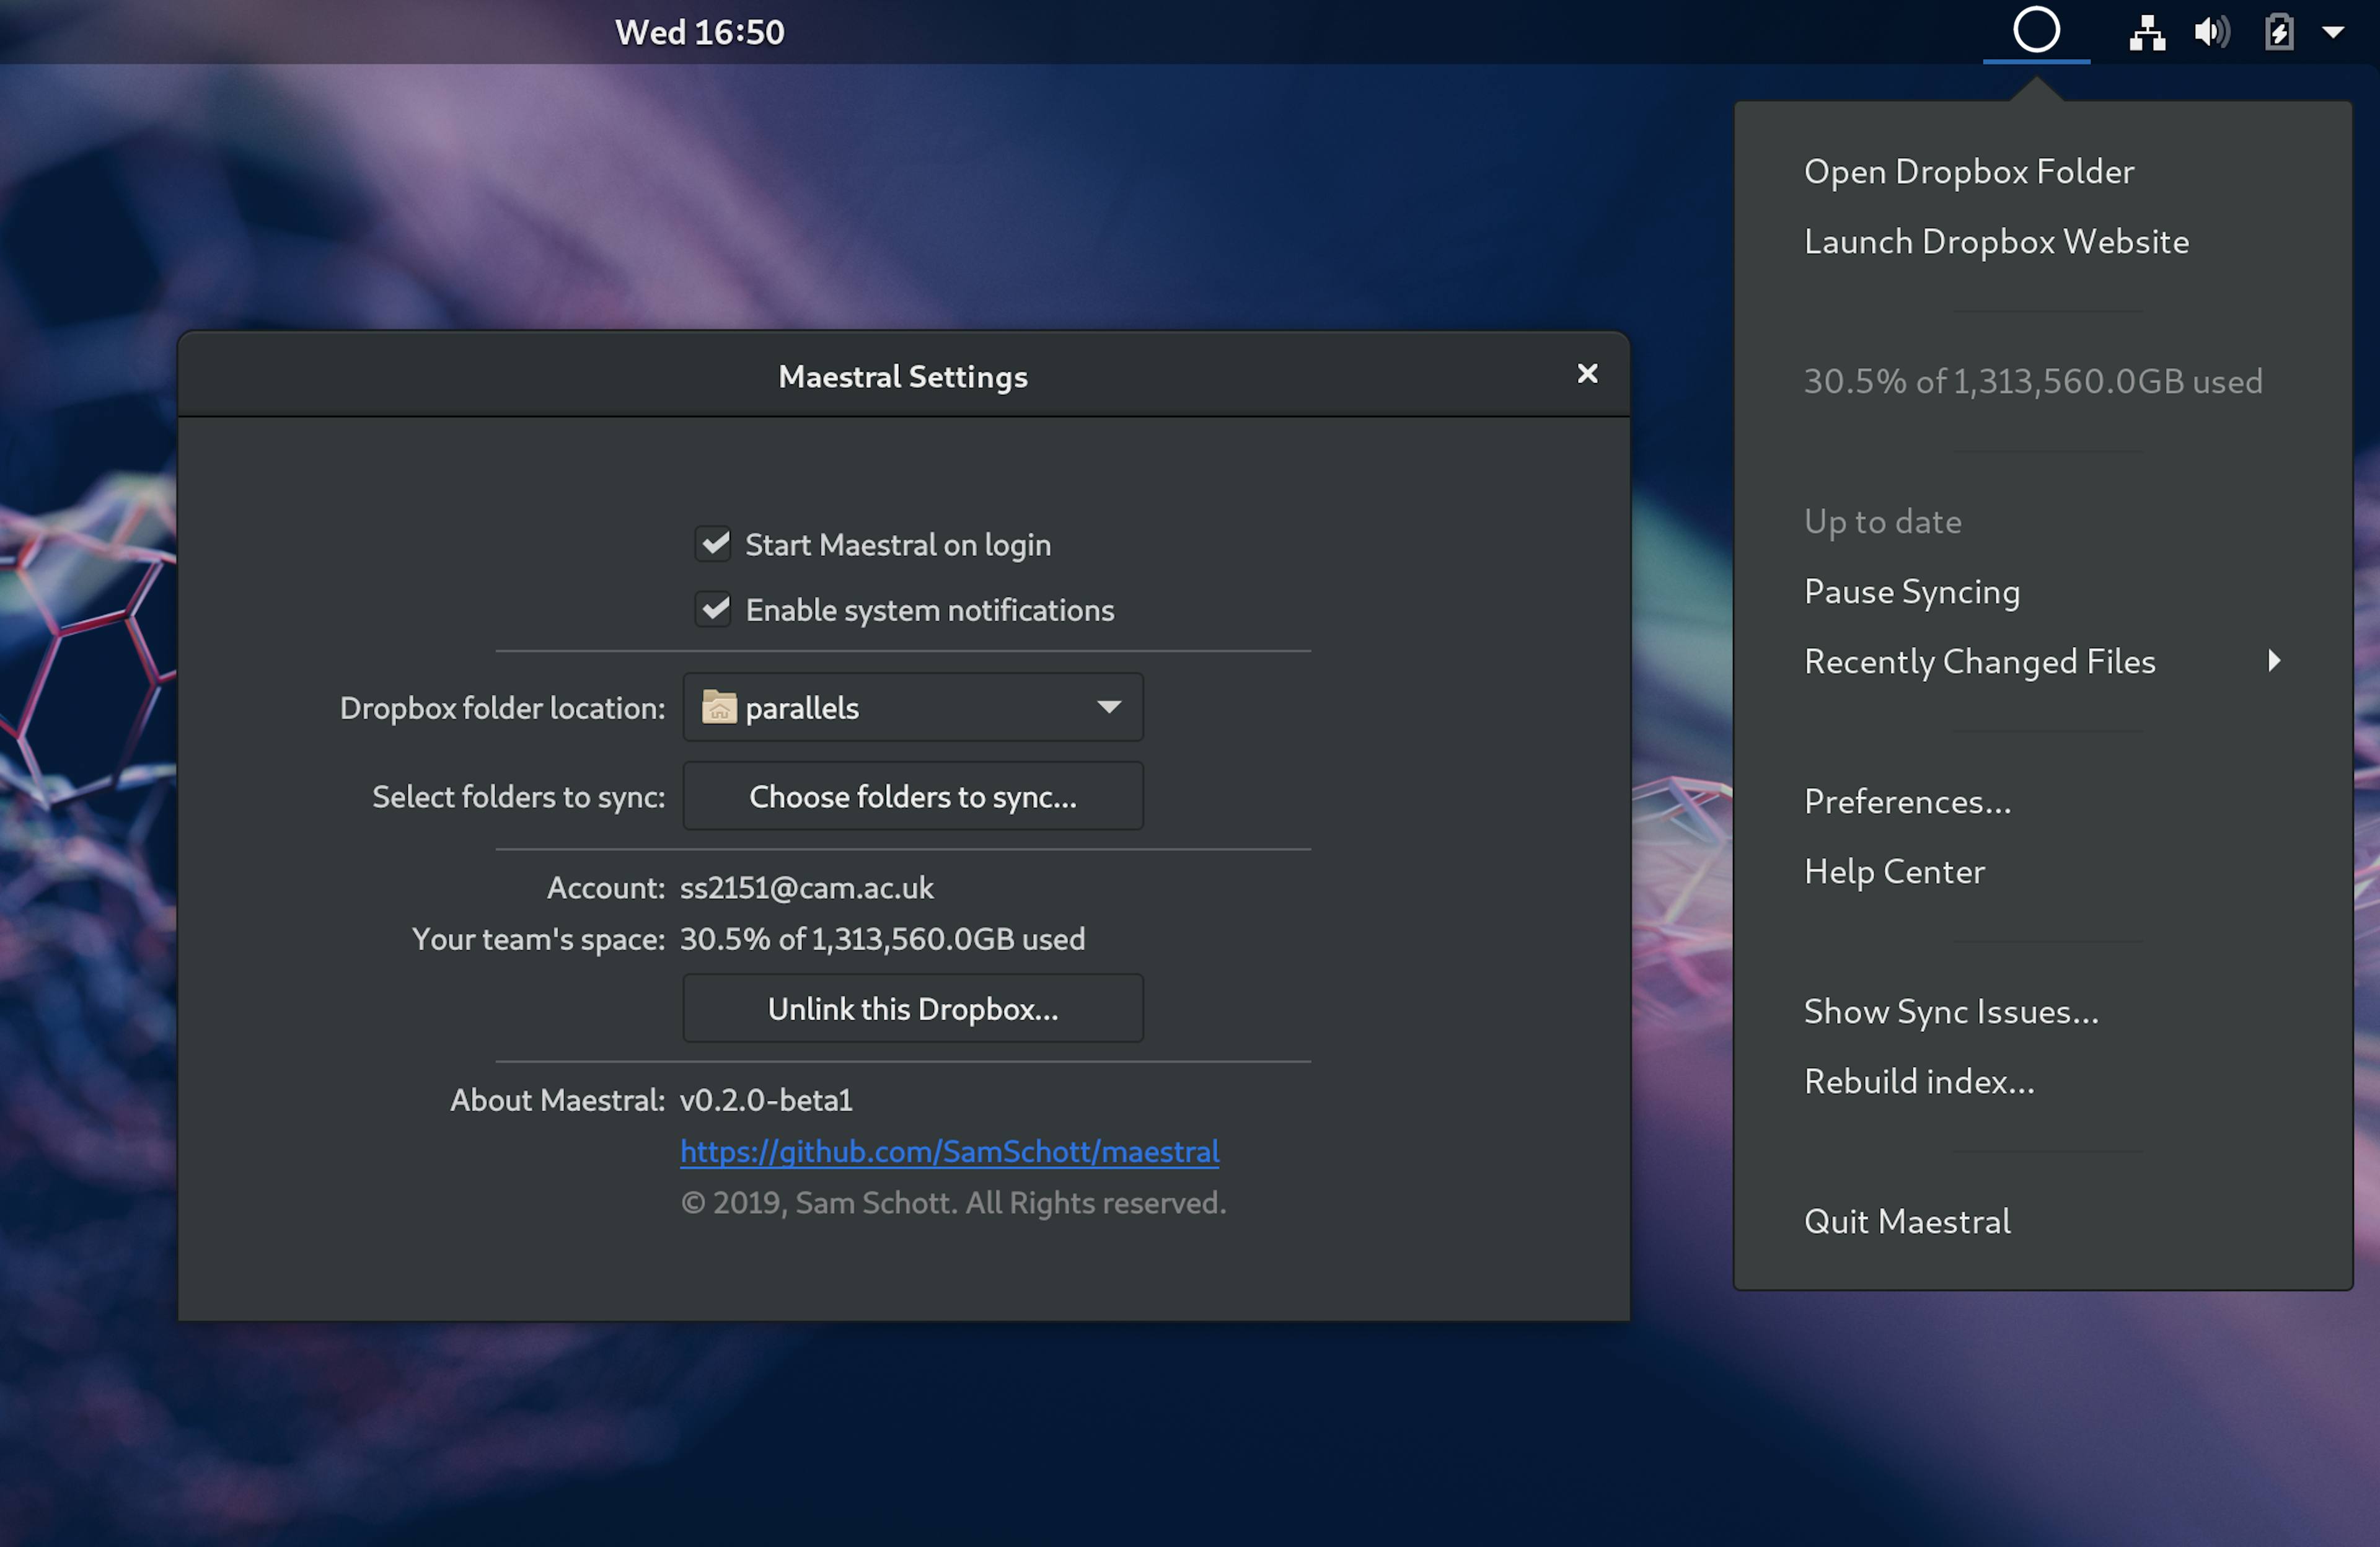Select Pause Syncing in tray menu

[x=1911, y=592]
